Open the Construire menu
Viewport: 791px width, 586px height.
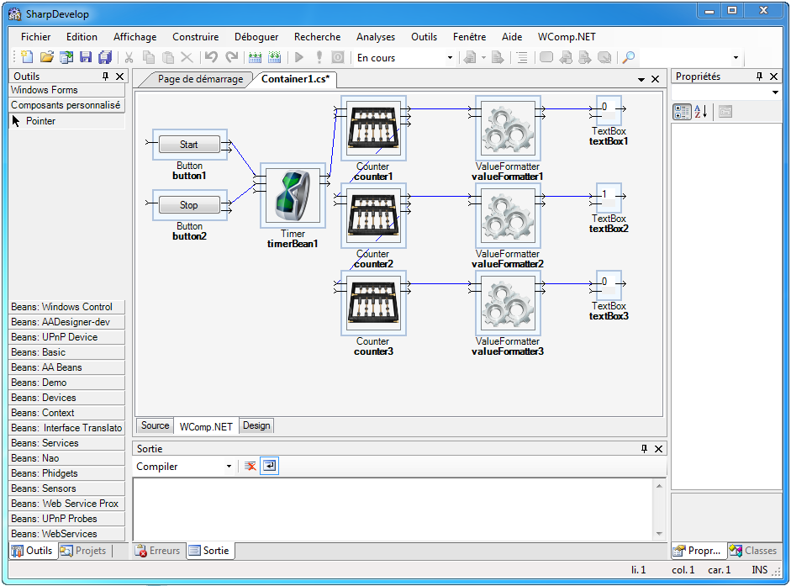coord(195,37)
